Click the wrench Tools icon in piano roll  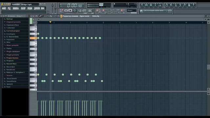click(34, 16)
